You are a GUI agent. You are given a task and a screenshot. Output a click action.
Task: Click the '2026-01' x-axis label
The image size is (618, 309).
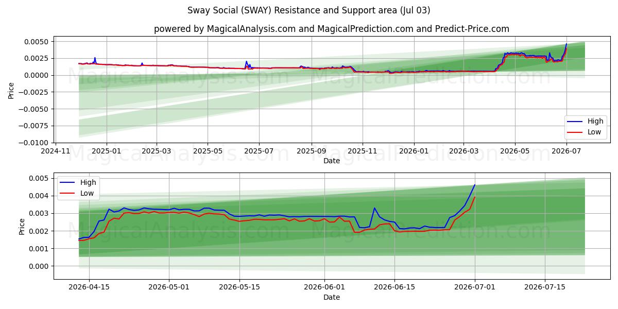pyautogui.click(x=414, y=151)
